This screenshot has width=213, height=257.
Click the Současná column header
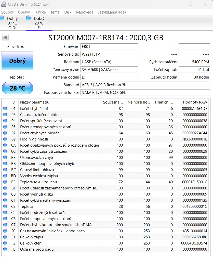tap(113, 102)
